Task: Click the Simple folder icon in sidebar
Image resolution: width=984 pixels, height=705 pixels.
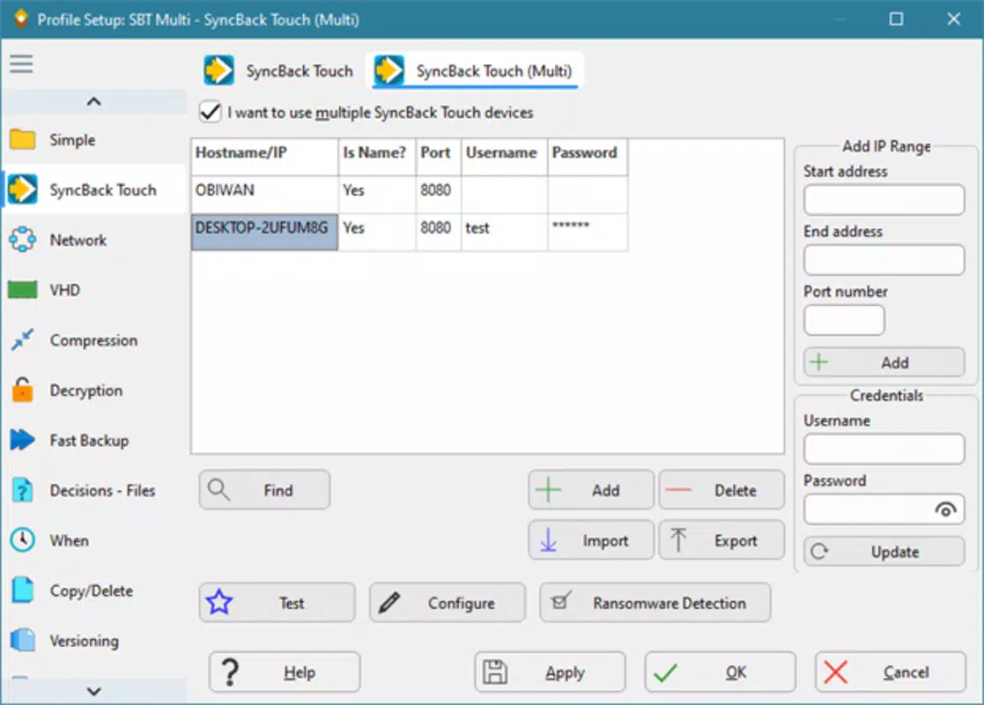Action: point(23,139)
